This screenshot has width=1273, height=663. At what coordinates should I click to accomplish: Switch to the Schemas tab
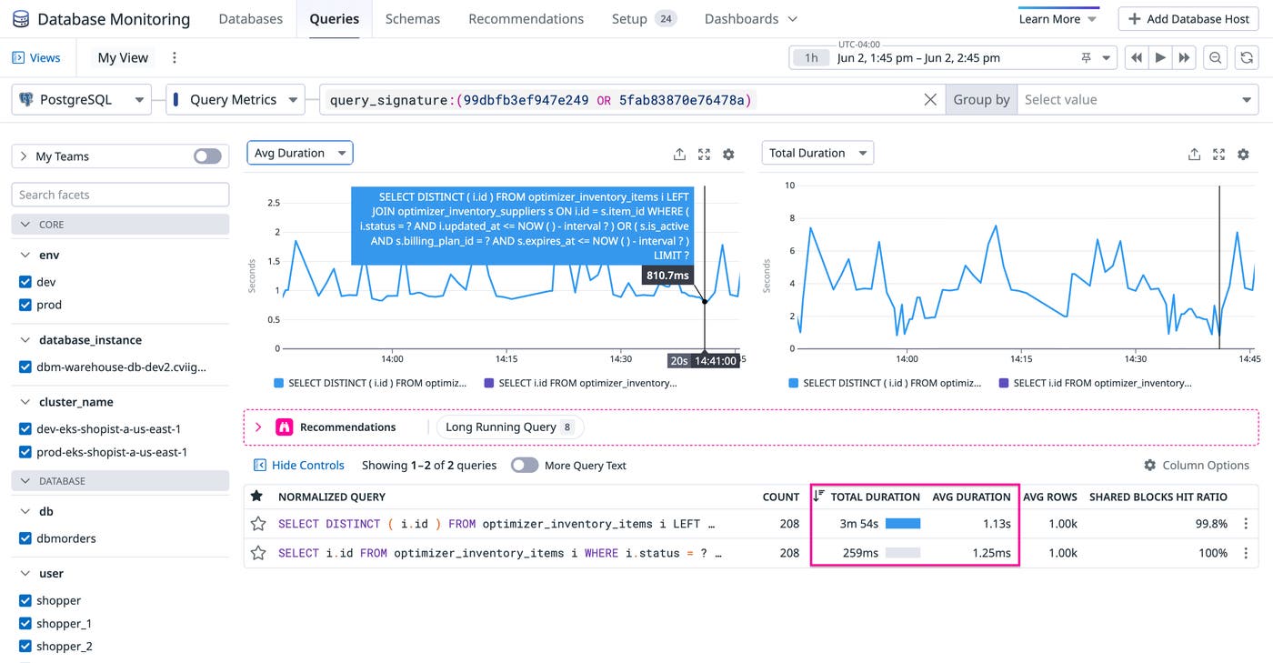pyautogui.click(x=413, y=19)
